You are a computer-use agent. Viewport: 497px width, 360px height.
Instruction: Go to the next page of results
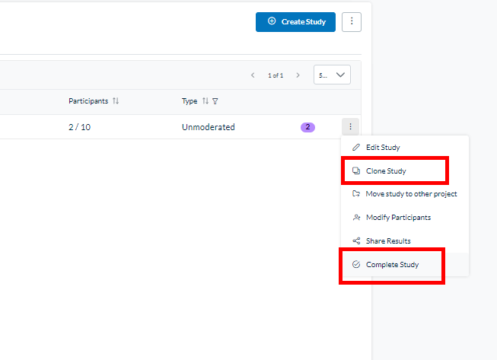pos(298,75)
